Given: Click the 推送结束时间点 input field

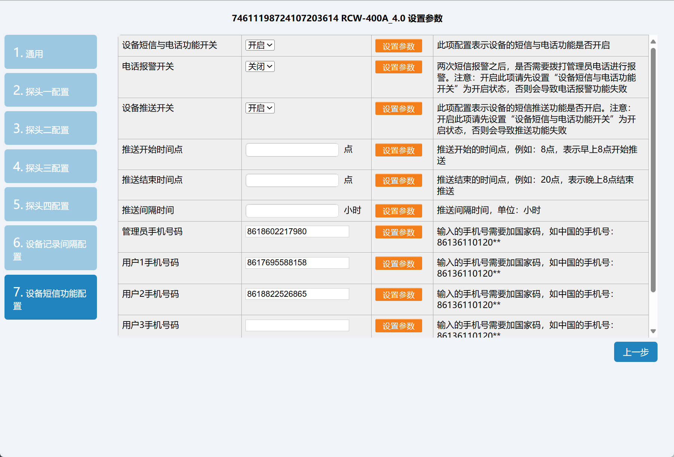Looking at the screenshot, I should coord(292,180).
